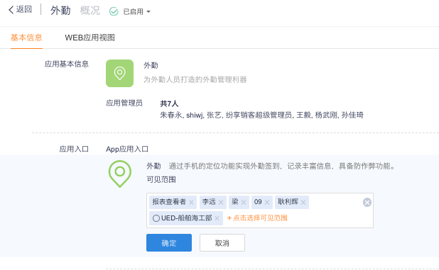
Task: Switch to the 基本信息 tab
Action: [x=26, y=38]
